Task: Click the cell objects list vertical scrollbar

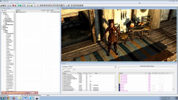Action: click(x=173, y=82)
